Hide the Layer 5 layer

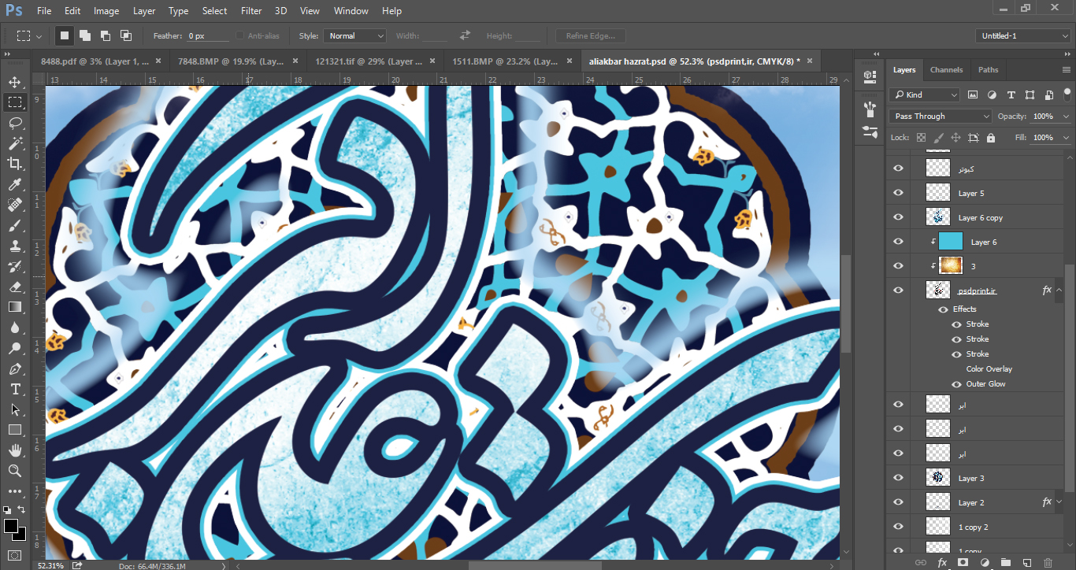click(x=898, y=193)
